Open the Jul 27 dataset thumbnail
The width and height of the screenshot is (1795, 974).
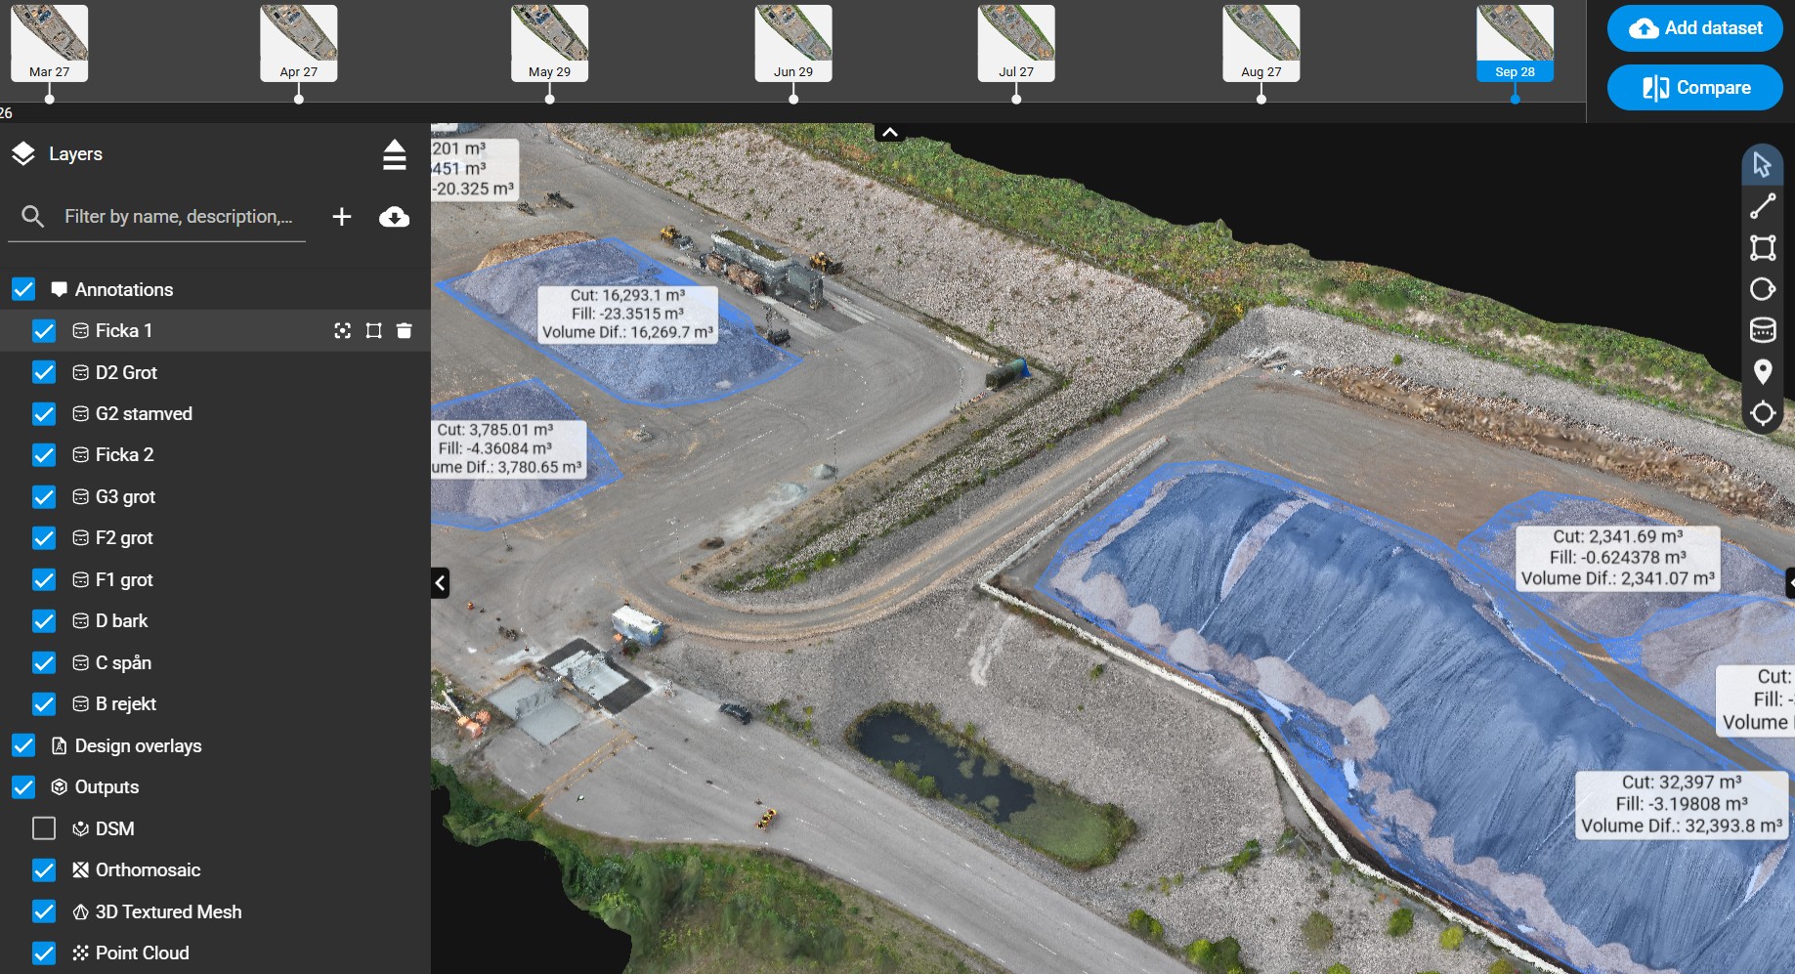click(x=1016, y=43)
